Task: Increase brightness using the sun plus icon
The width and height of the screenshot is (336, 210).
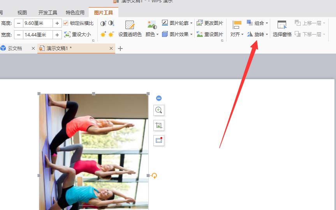Action: [x=103, y=34]
